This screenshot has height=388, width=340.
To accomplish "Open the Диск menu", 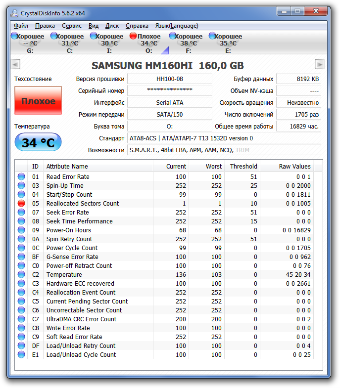I will 112,26.
